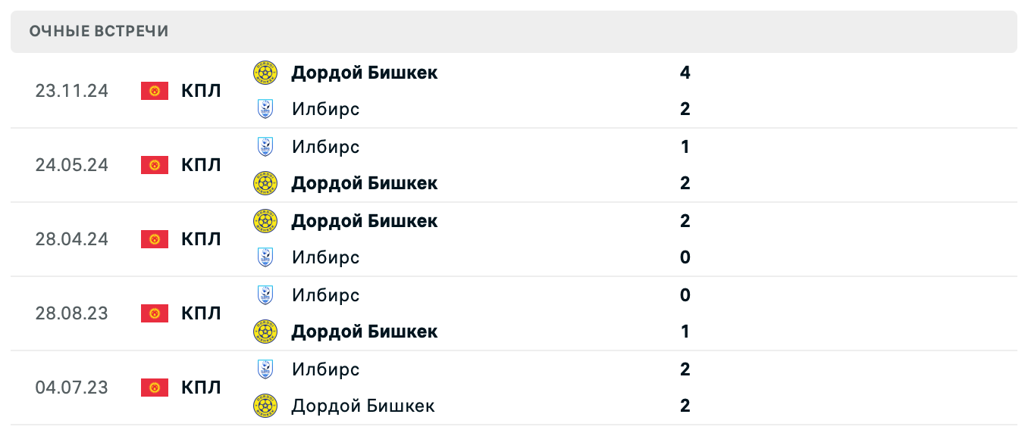Click the Дордой Бишкек name in the 04.07.23 match

point(363,406)
